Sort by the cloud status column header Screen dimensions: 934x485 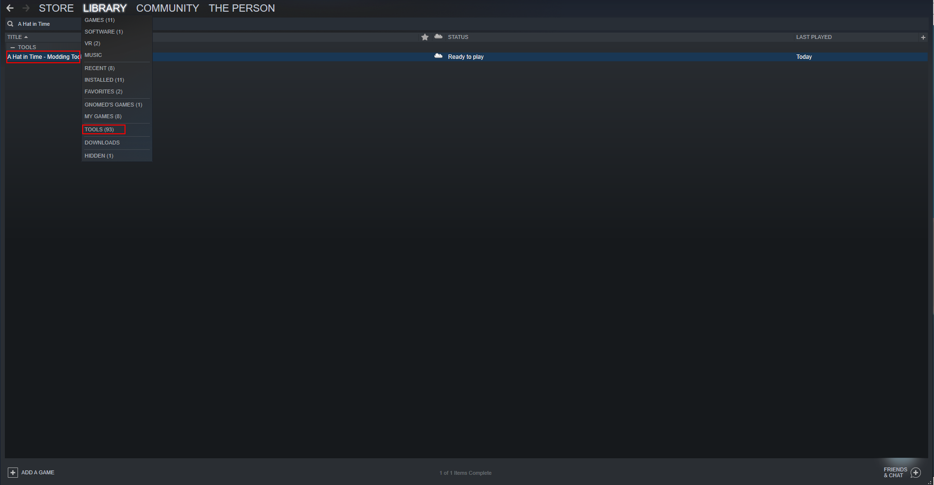pos(438,36)
